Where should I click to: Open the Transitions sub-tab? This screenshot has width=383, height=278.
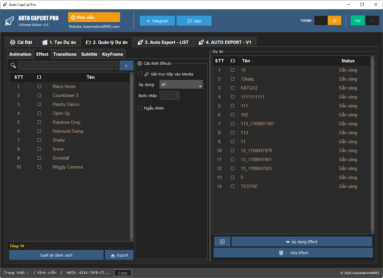65,54
